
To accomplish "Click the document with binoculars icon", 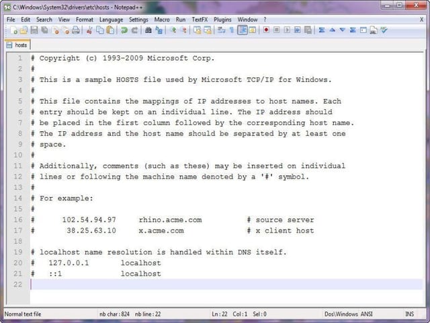I will click(374, 30).
